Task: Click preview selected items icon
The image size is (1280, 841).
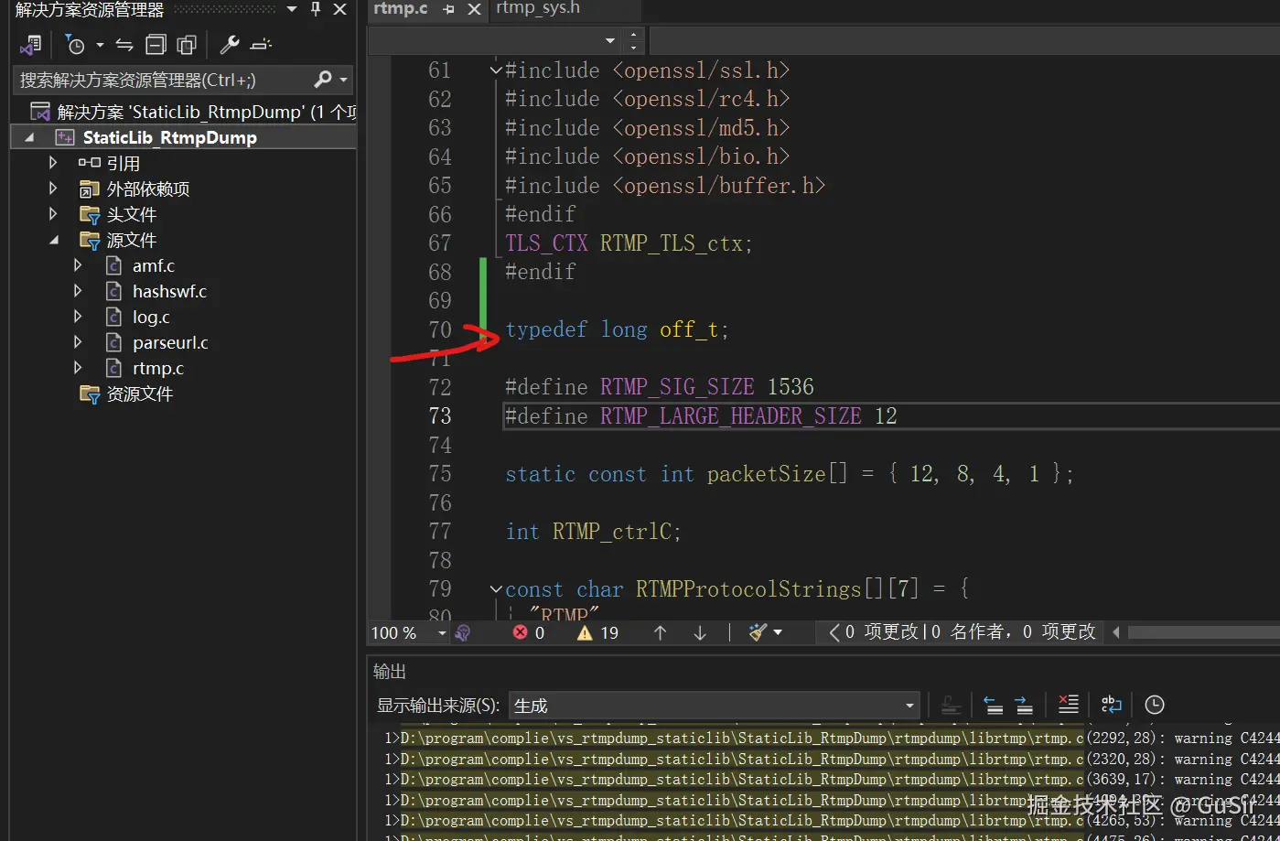Action: tap(261, 45)
